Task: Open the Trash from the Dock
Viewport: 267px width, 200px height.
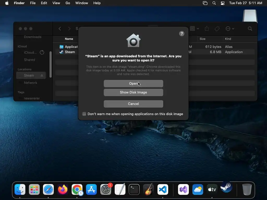Action: [247, 189]
